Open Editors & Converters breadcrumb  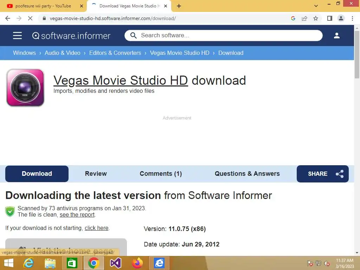pyautogui.click(x=115, y=53)
